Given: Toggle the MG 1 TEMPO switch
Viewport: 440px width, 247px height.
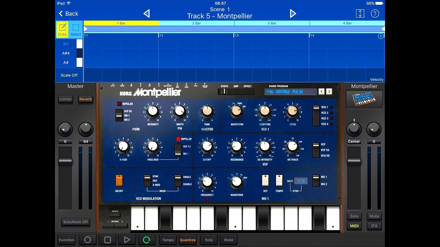Looking at the screenshot, I should point(279,180).
